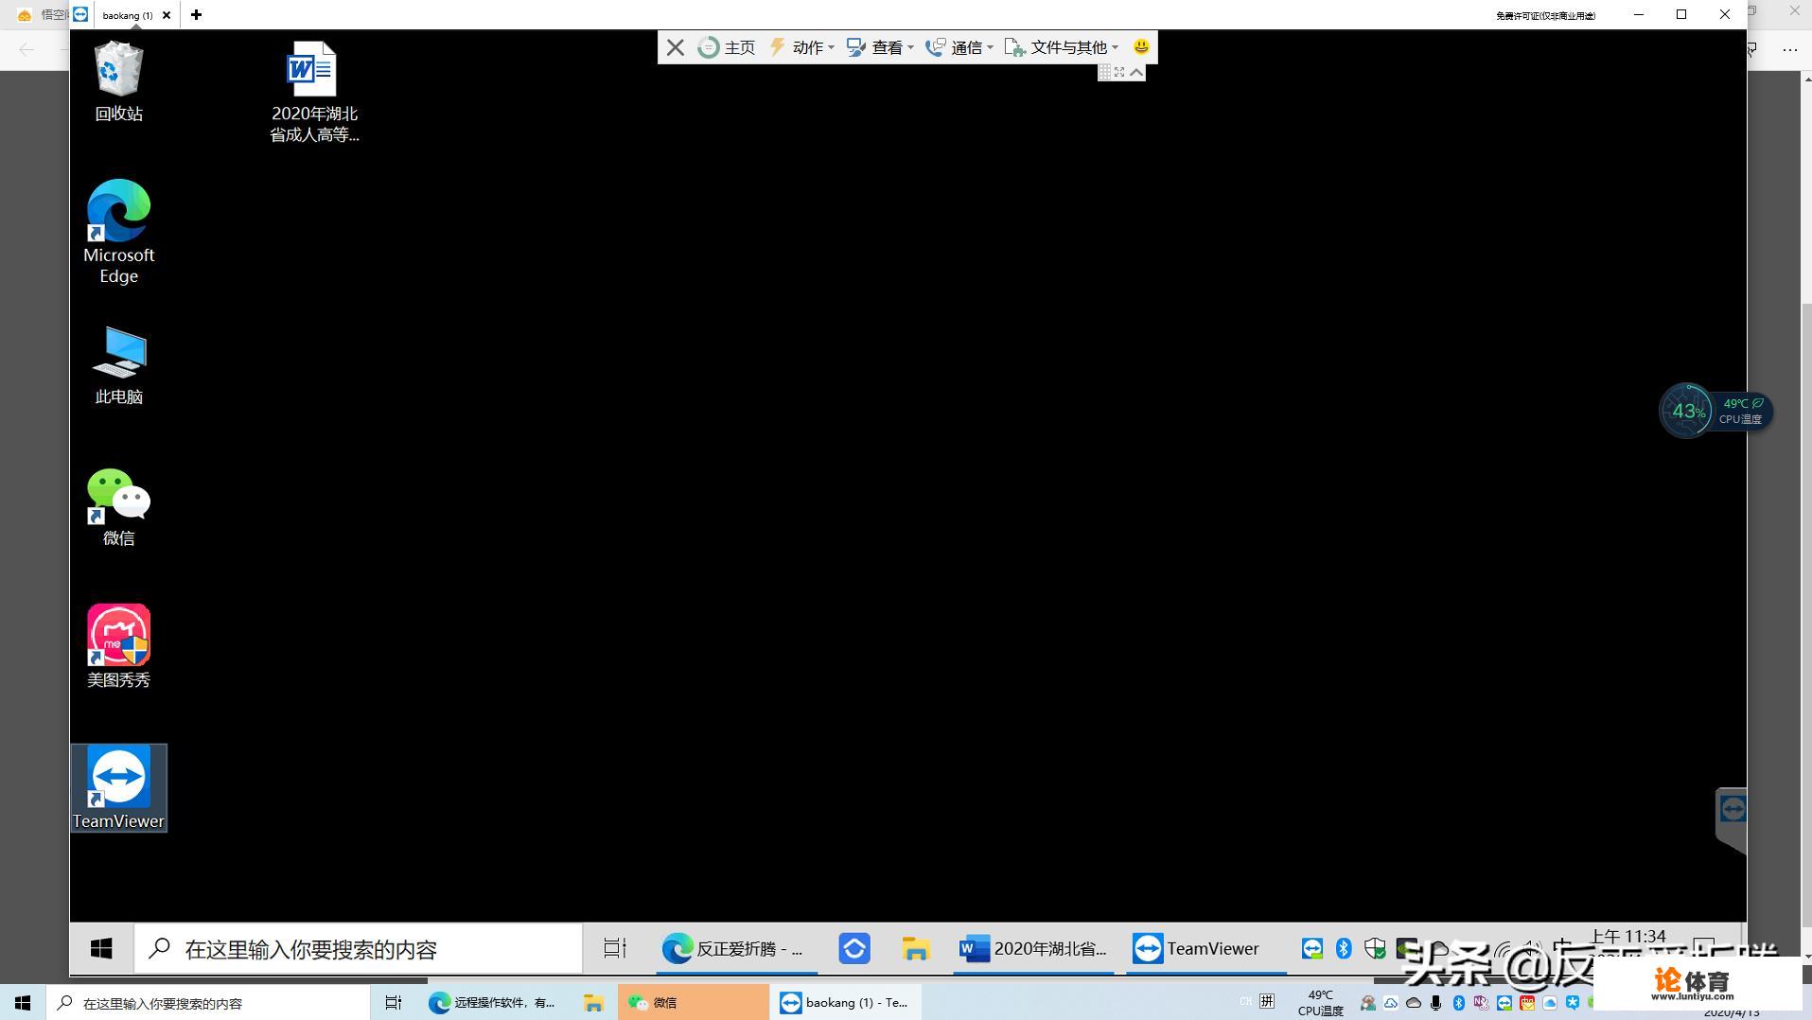Click the 免费许可证 license notice in title bar
The image size is (1812, 1020).
pyautogui.click(x=1545, y=15)
